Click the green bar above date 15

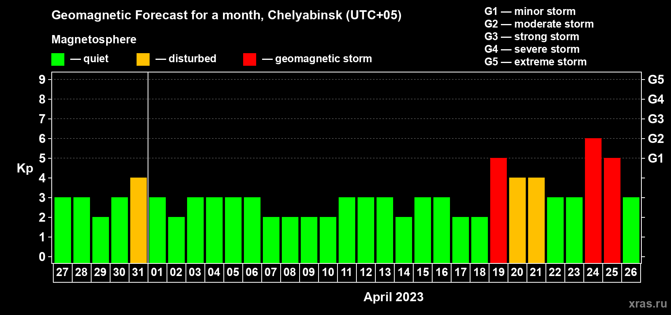[423, 230]
